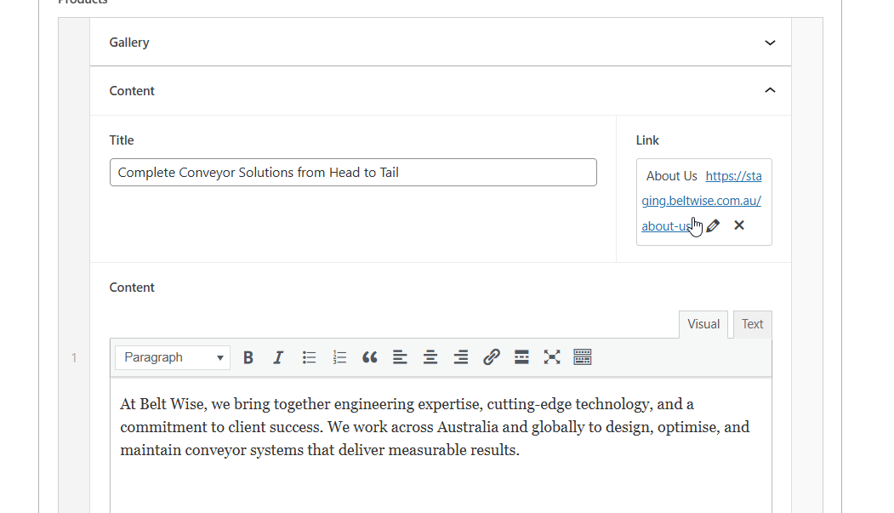Apply blockquote formatting
This screenshot has height=513, width=894.
pyautogui.click(x=369, y=357)
